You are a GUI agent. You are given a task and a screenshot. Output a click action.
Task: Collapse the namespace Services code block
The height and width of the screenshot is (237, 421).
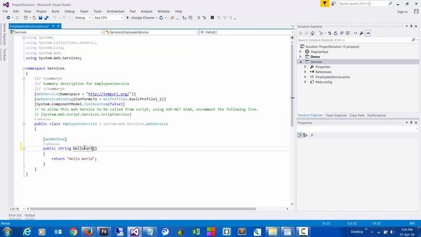pos(24,68)
